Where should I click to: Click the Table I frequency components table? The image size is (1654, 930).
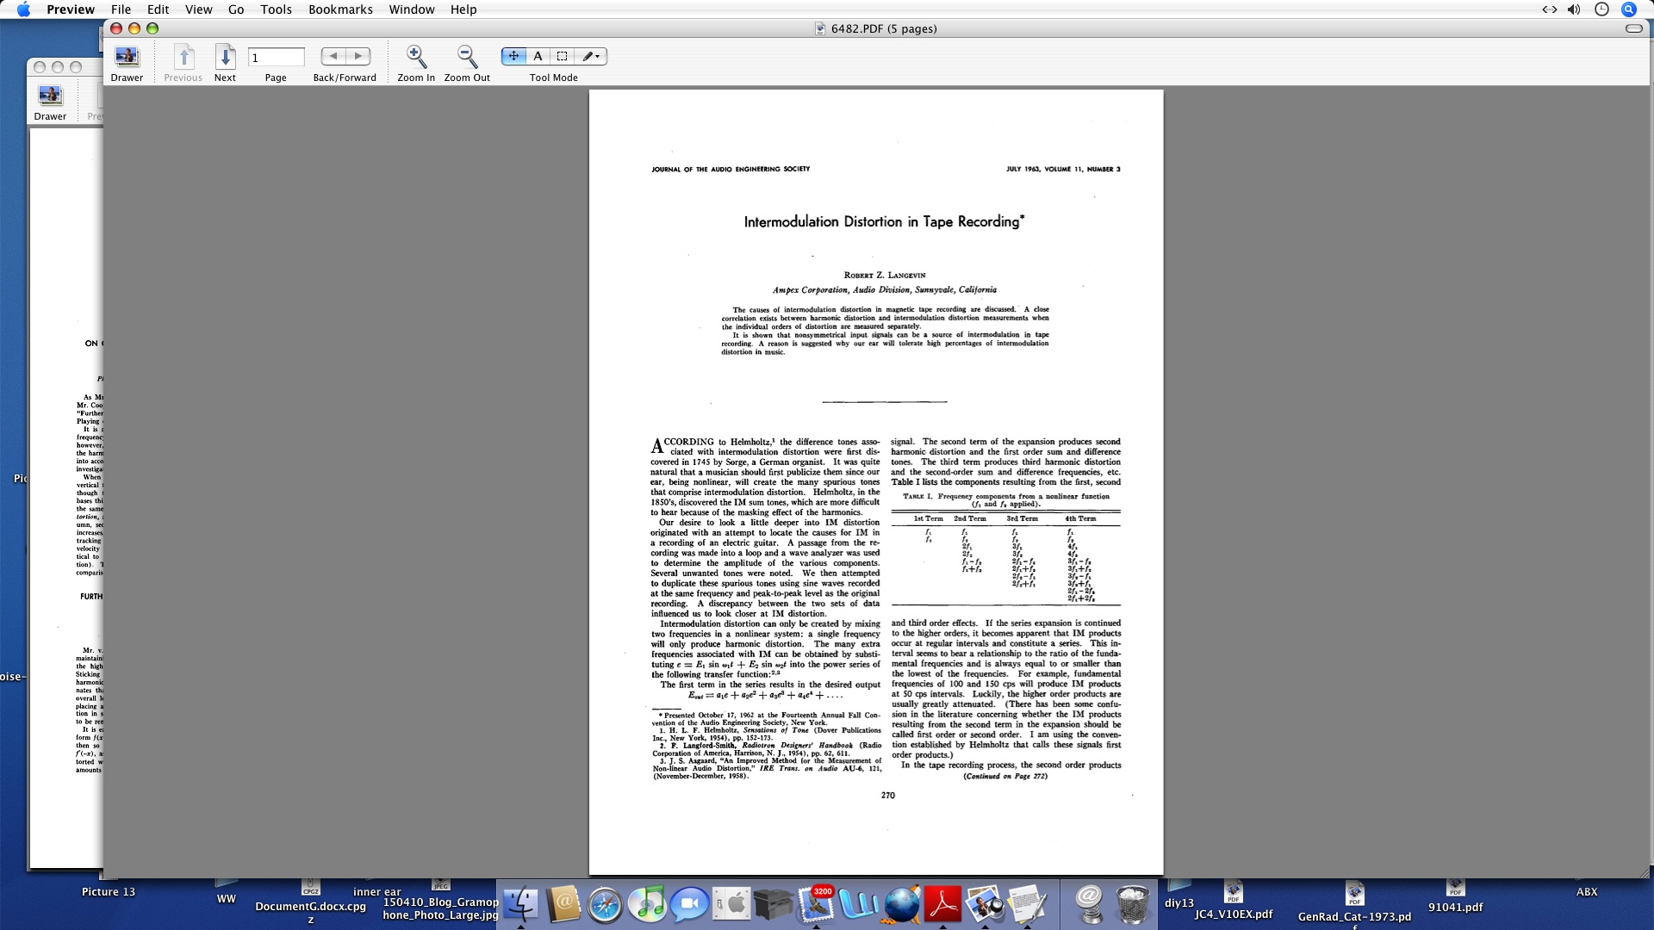(x=1005, y=549)
